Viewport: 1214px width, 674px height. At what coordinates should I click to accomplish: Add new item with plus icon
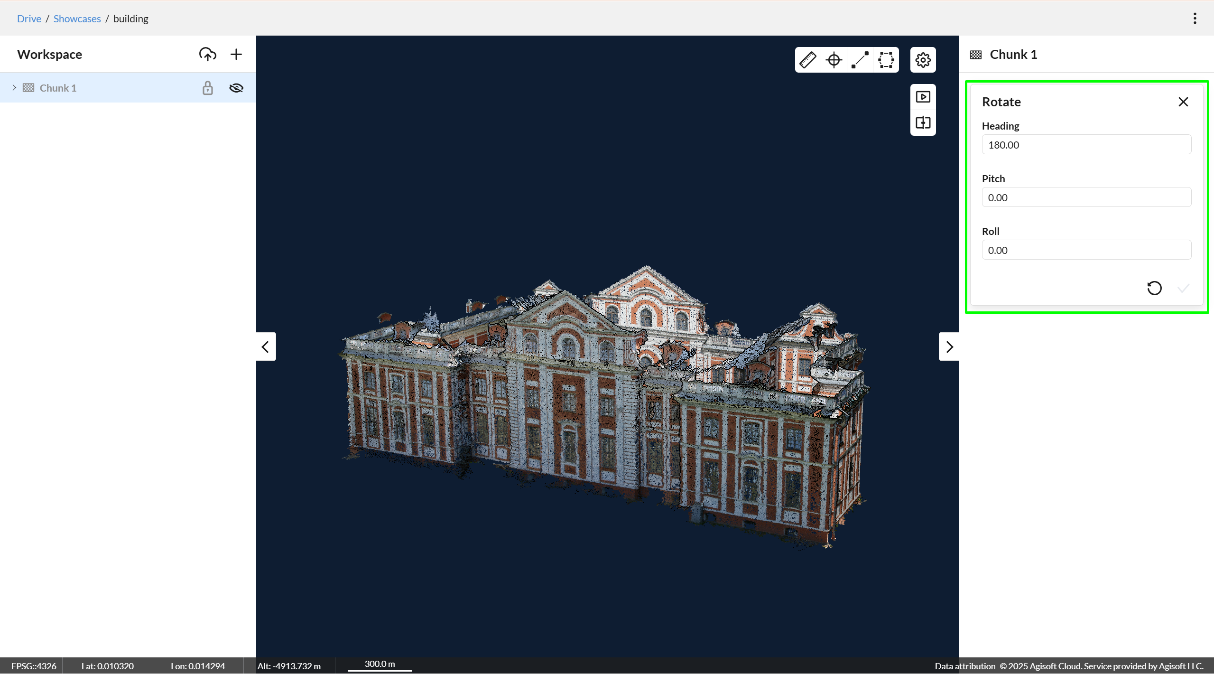[236, 54]
